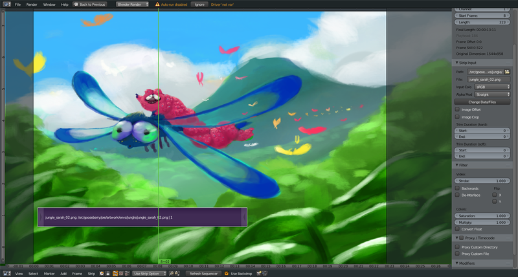
Task: Enable the Image Offset checkbox
Action: coord(458,109)
